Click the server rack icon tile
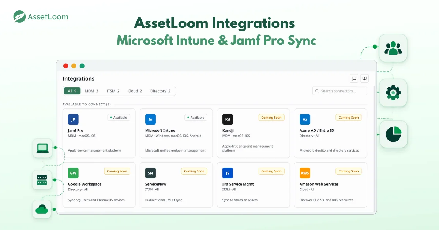Image resolution: width=439 pixels, height=230 pixels. pyautogui.click(x=42, y=180)
